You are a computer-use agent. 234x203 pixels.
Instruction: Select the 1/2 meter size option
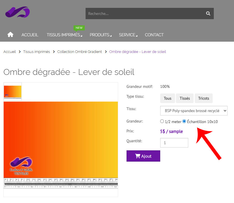[162, 121]
